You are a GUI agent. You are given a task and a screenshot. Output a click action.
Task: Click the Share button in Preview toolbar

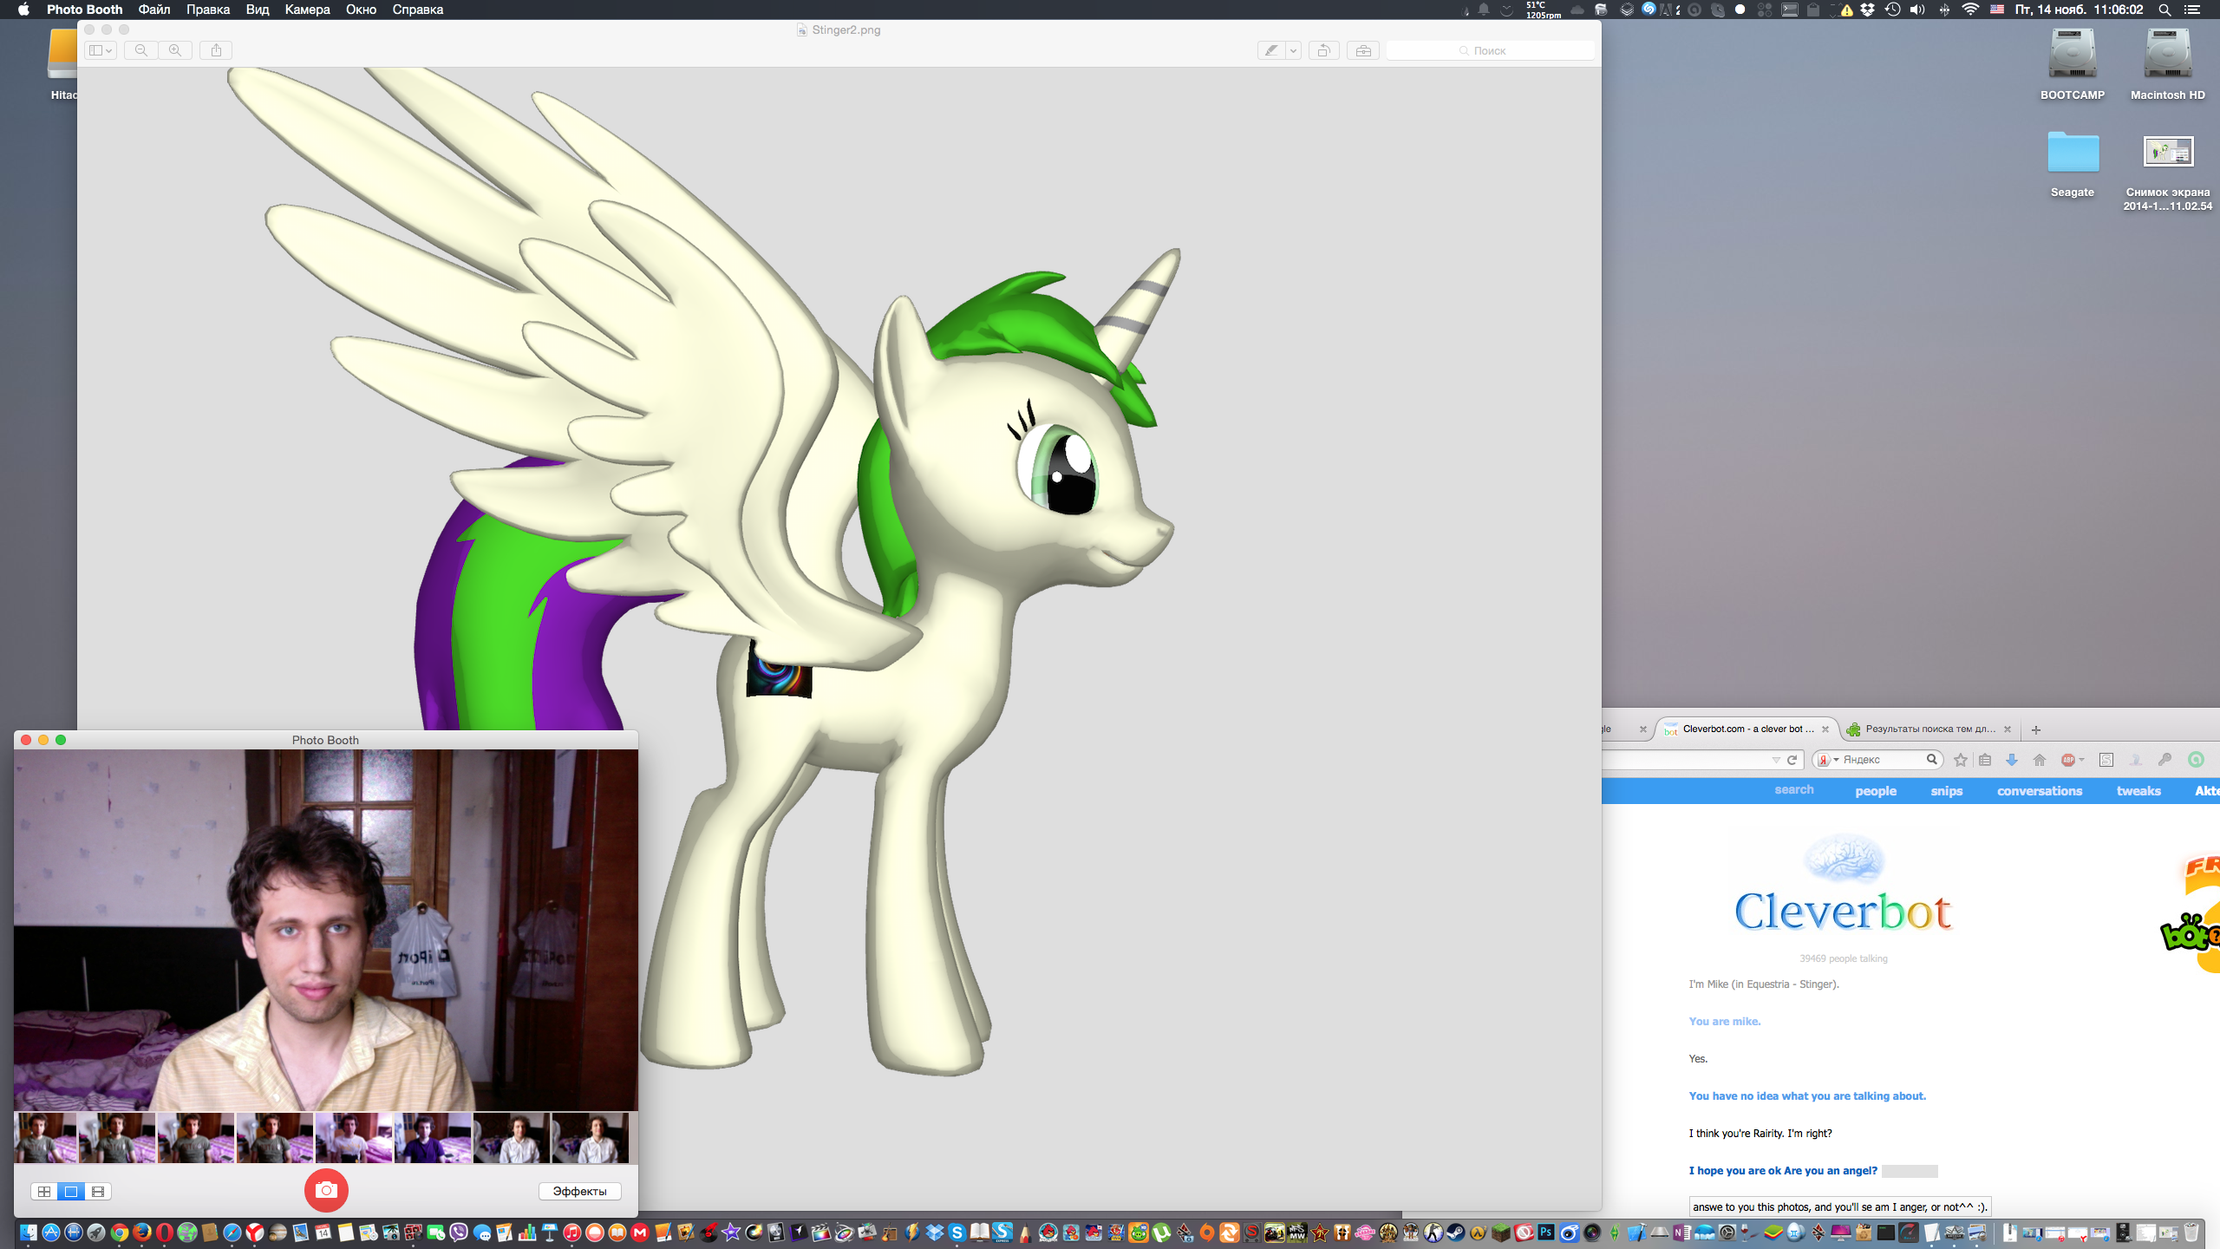point(216,50)
